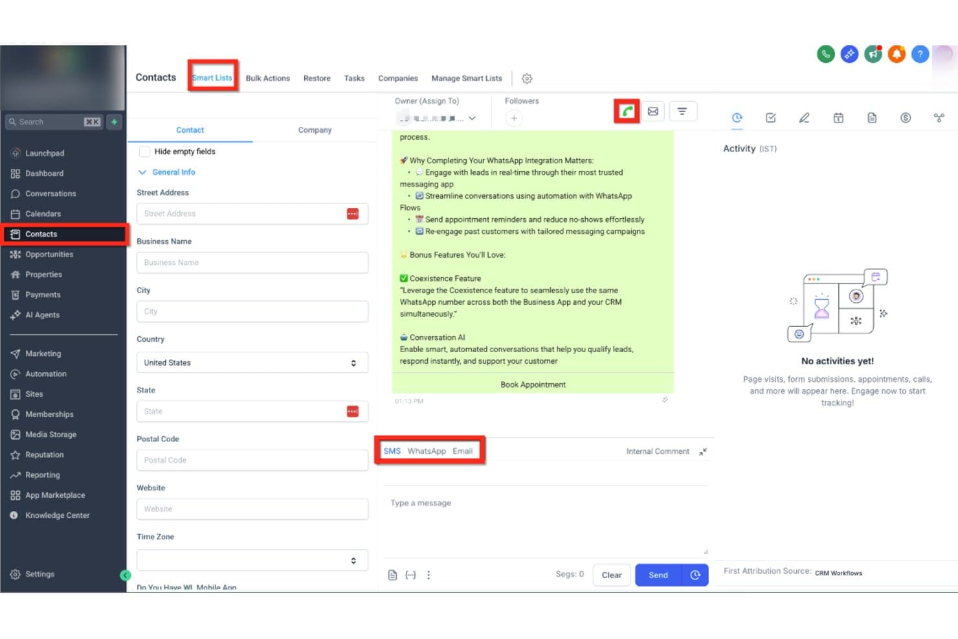Collapse the message composer with the arrows icon
This screenshot has width=958, height=639.
point(703,451)
